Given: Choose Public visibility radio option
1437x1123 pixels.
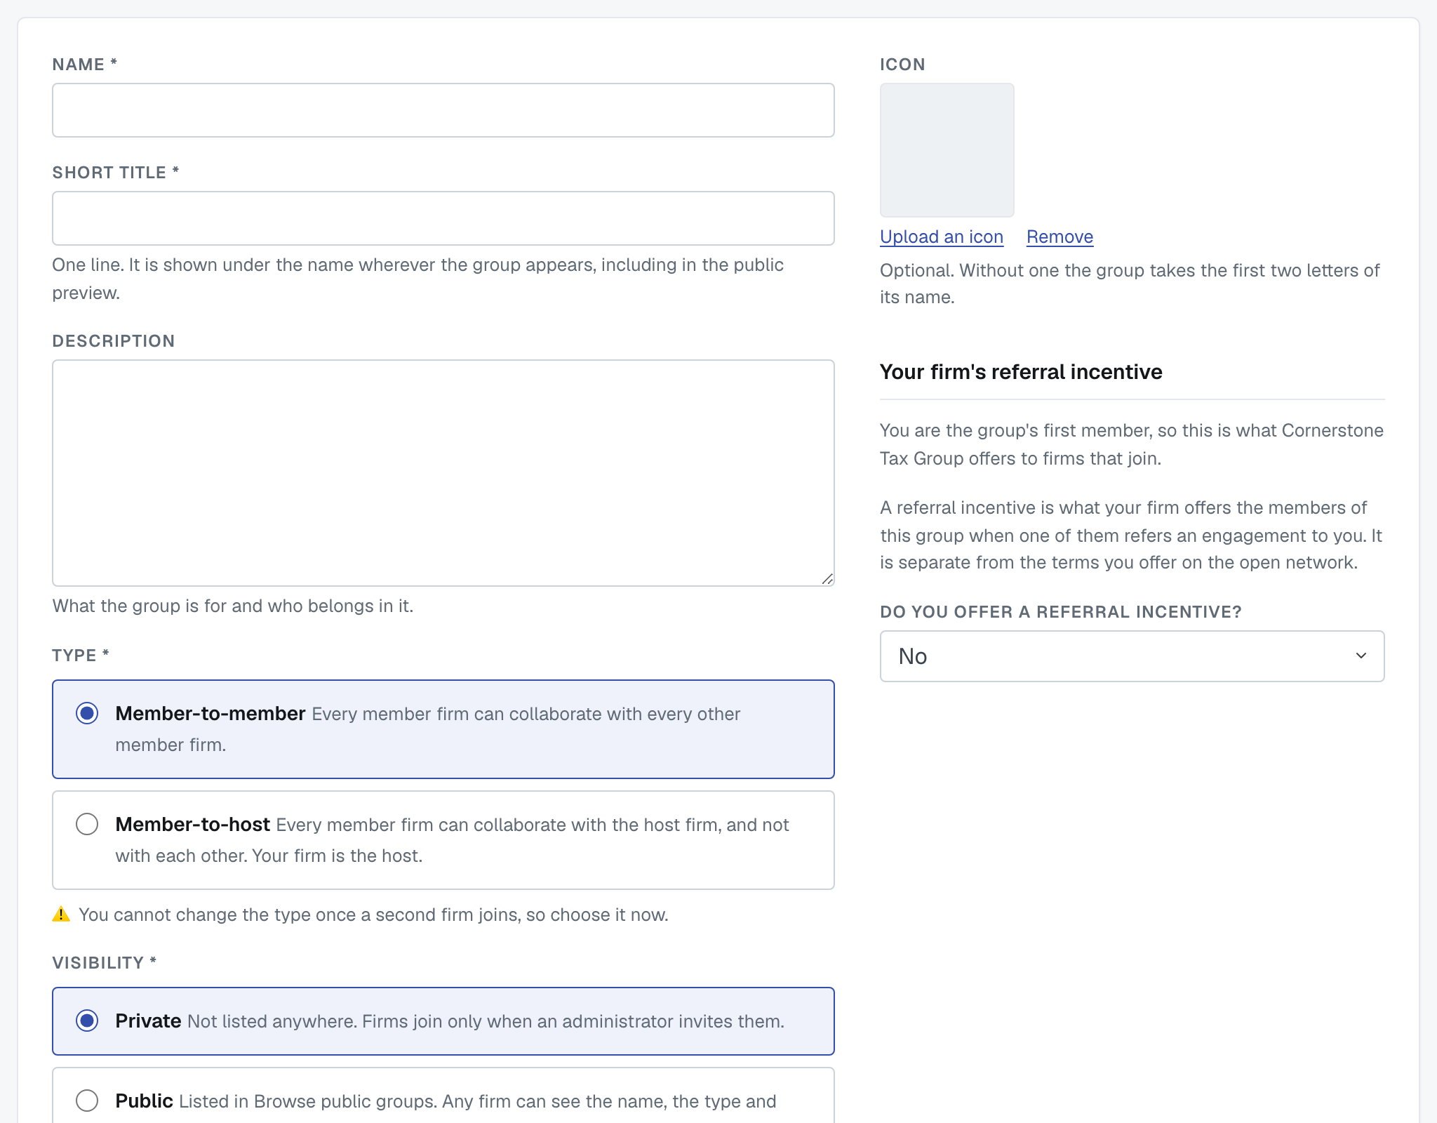Looking at the screenshot, I should pyautogui.click(x=87, y=1101).
